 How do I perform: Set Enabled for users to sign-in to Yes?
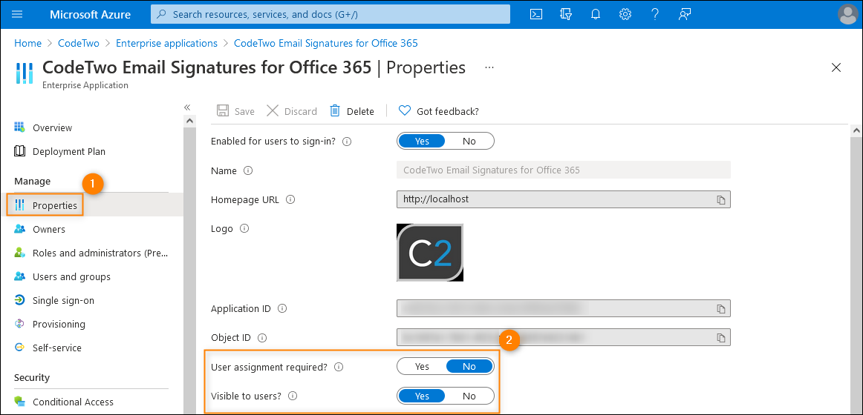422,141
